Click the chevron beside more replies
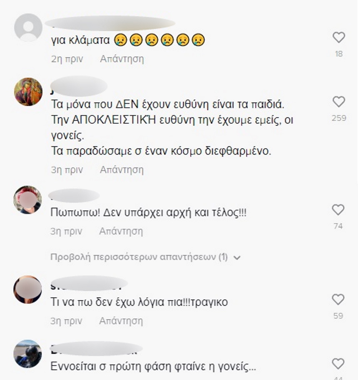The width and height of the screenshot is (358, 380). (237, 257)
